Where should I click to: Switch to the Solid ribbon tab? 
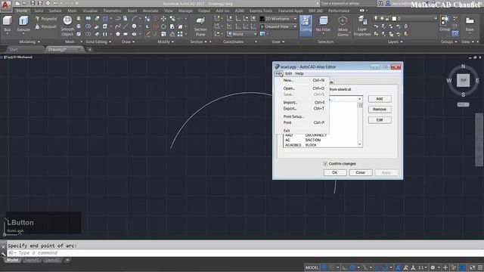(39, 11)
